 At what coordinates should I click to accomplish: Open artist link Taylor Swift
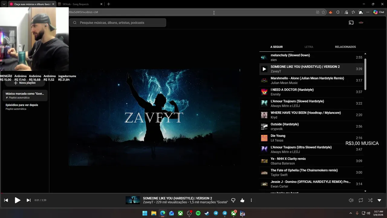[x=279, y=175]
